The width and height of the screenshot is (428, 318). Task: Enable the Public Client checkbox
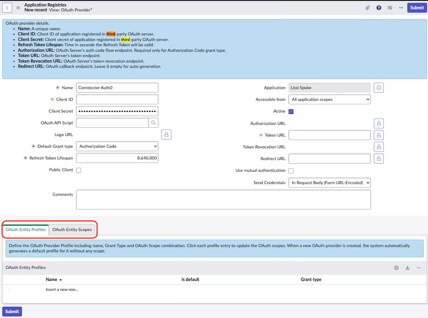pos(78,170)
